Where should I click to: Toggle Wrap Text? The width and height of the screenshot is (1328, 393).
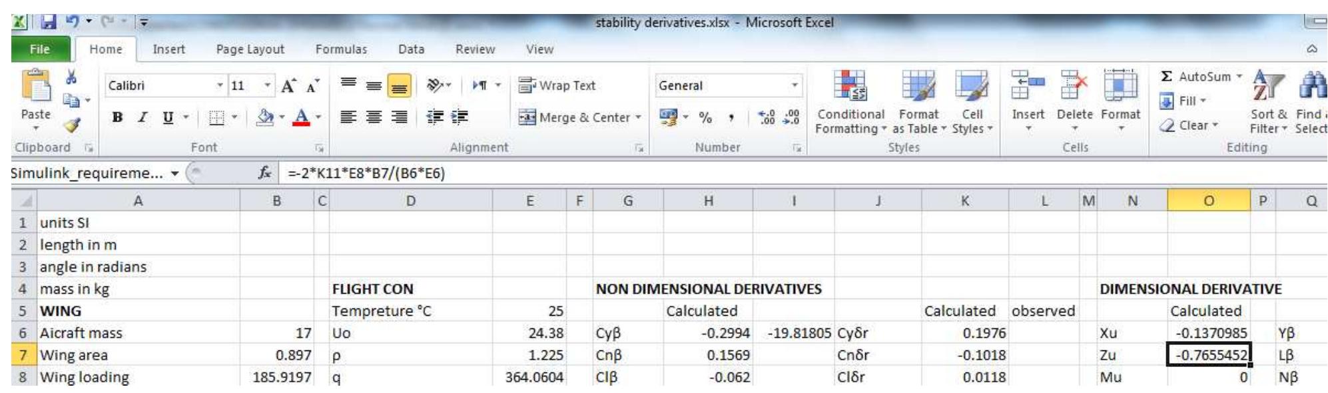557,85
